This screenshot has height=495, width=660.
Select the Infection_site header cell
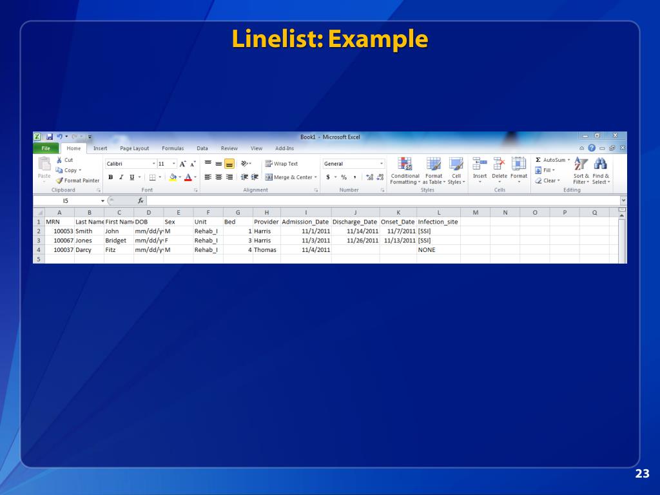tap(438, 222)
